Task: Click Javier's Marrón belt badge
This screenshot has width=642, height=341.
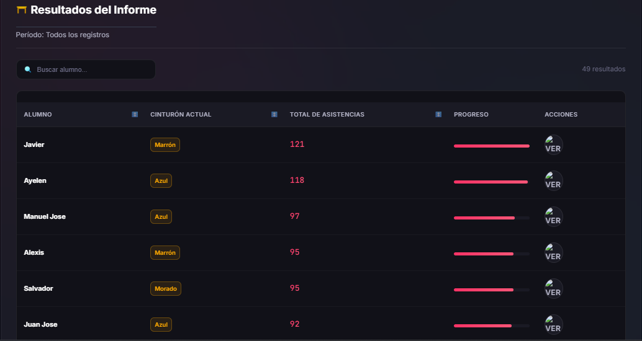Action: pos(165,145)
